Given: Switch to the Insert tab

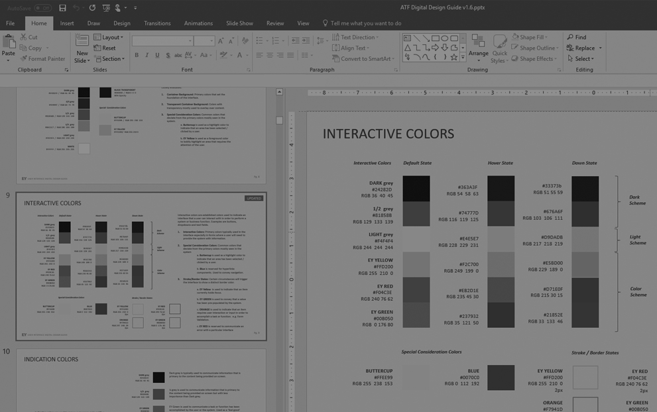Looking at the screenshot, I should coord(66,23).
